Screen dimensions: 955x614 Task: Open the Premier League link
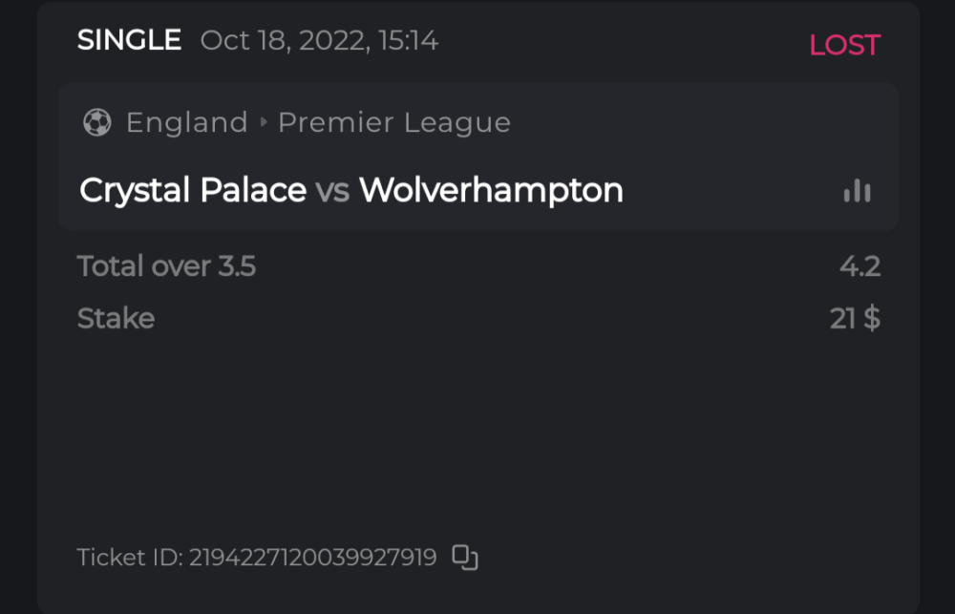tap(393, 122)
